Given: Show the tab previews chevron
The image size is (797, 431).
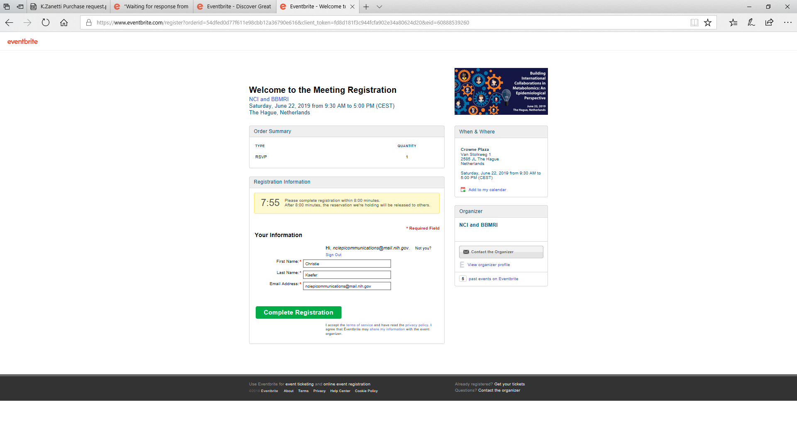Looking at the screenshot, I should pyautogui.click(x=379, y=7).
